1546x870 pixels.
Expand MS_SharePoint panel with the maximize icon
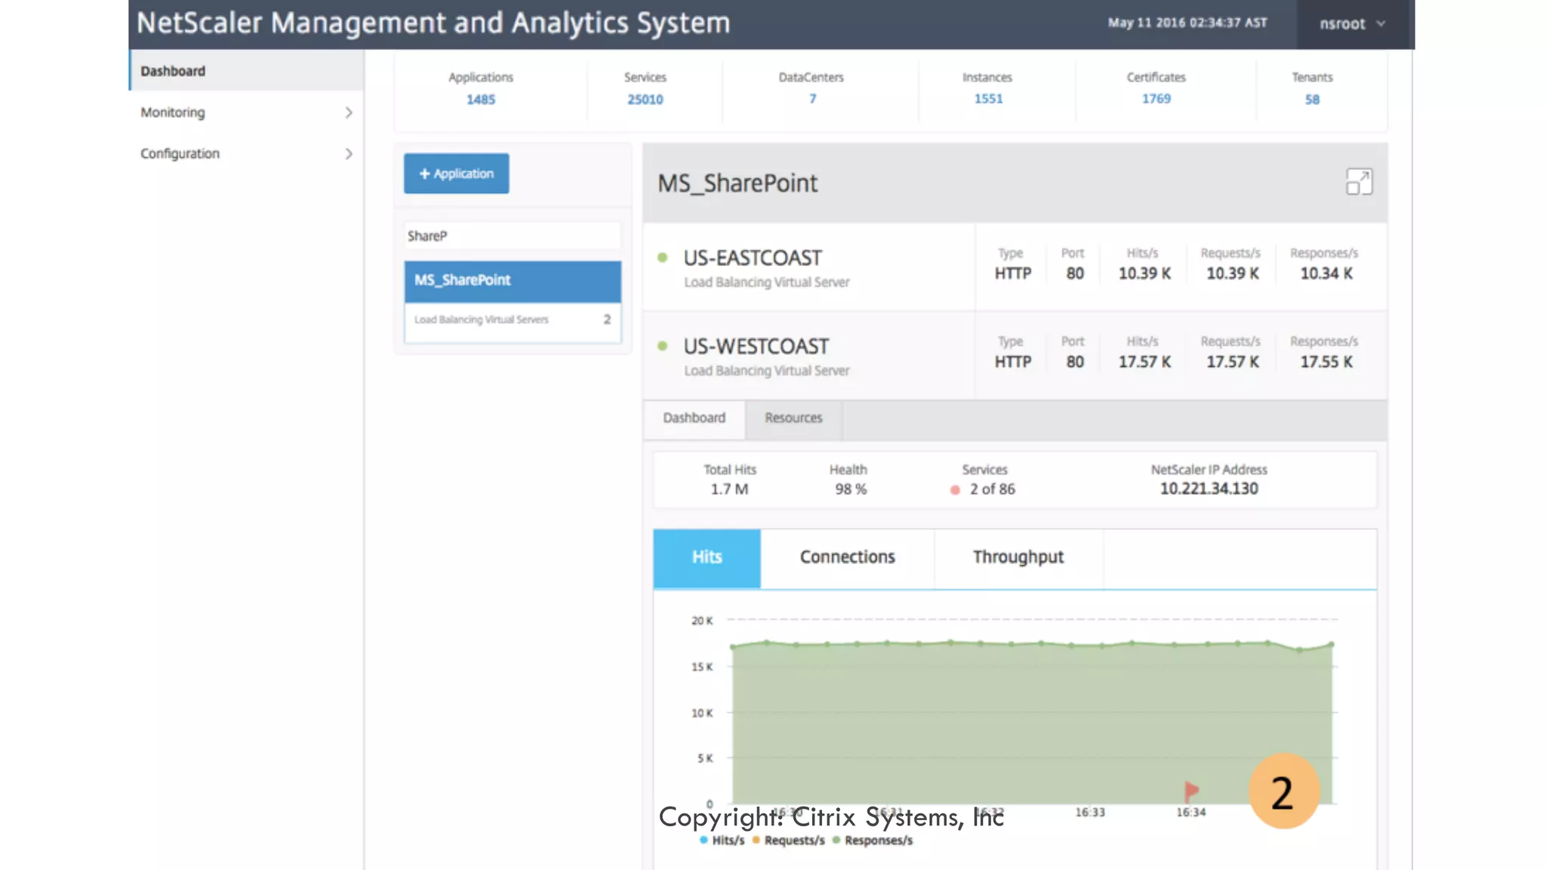1359,182
